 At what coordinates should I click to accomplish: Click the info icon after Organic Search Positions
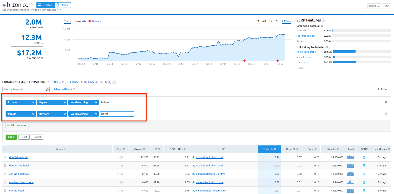(x=114, y=82)
